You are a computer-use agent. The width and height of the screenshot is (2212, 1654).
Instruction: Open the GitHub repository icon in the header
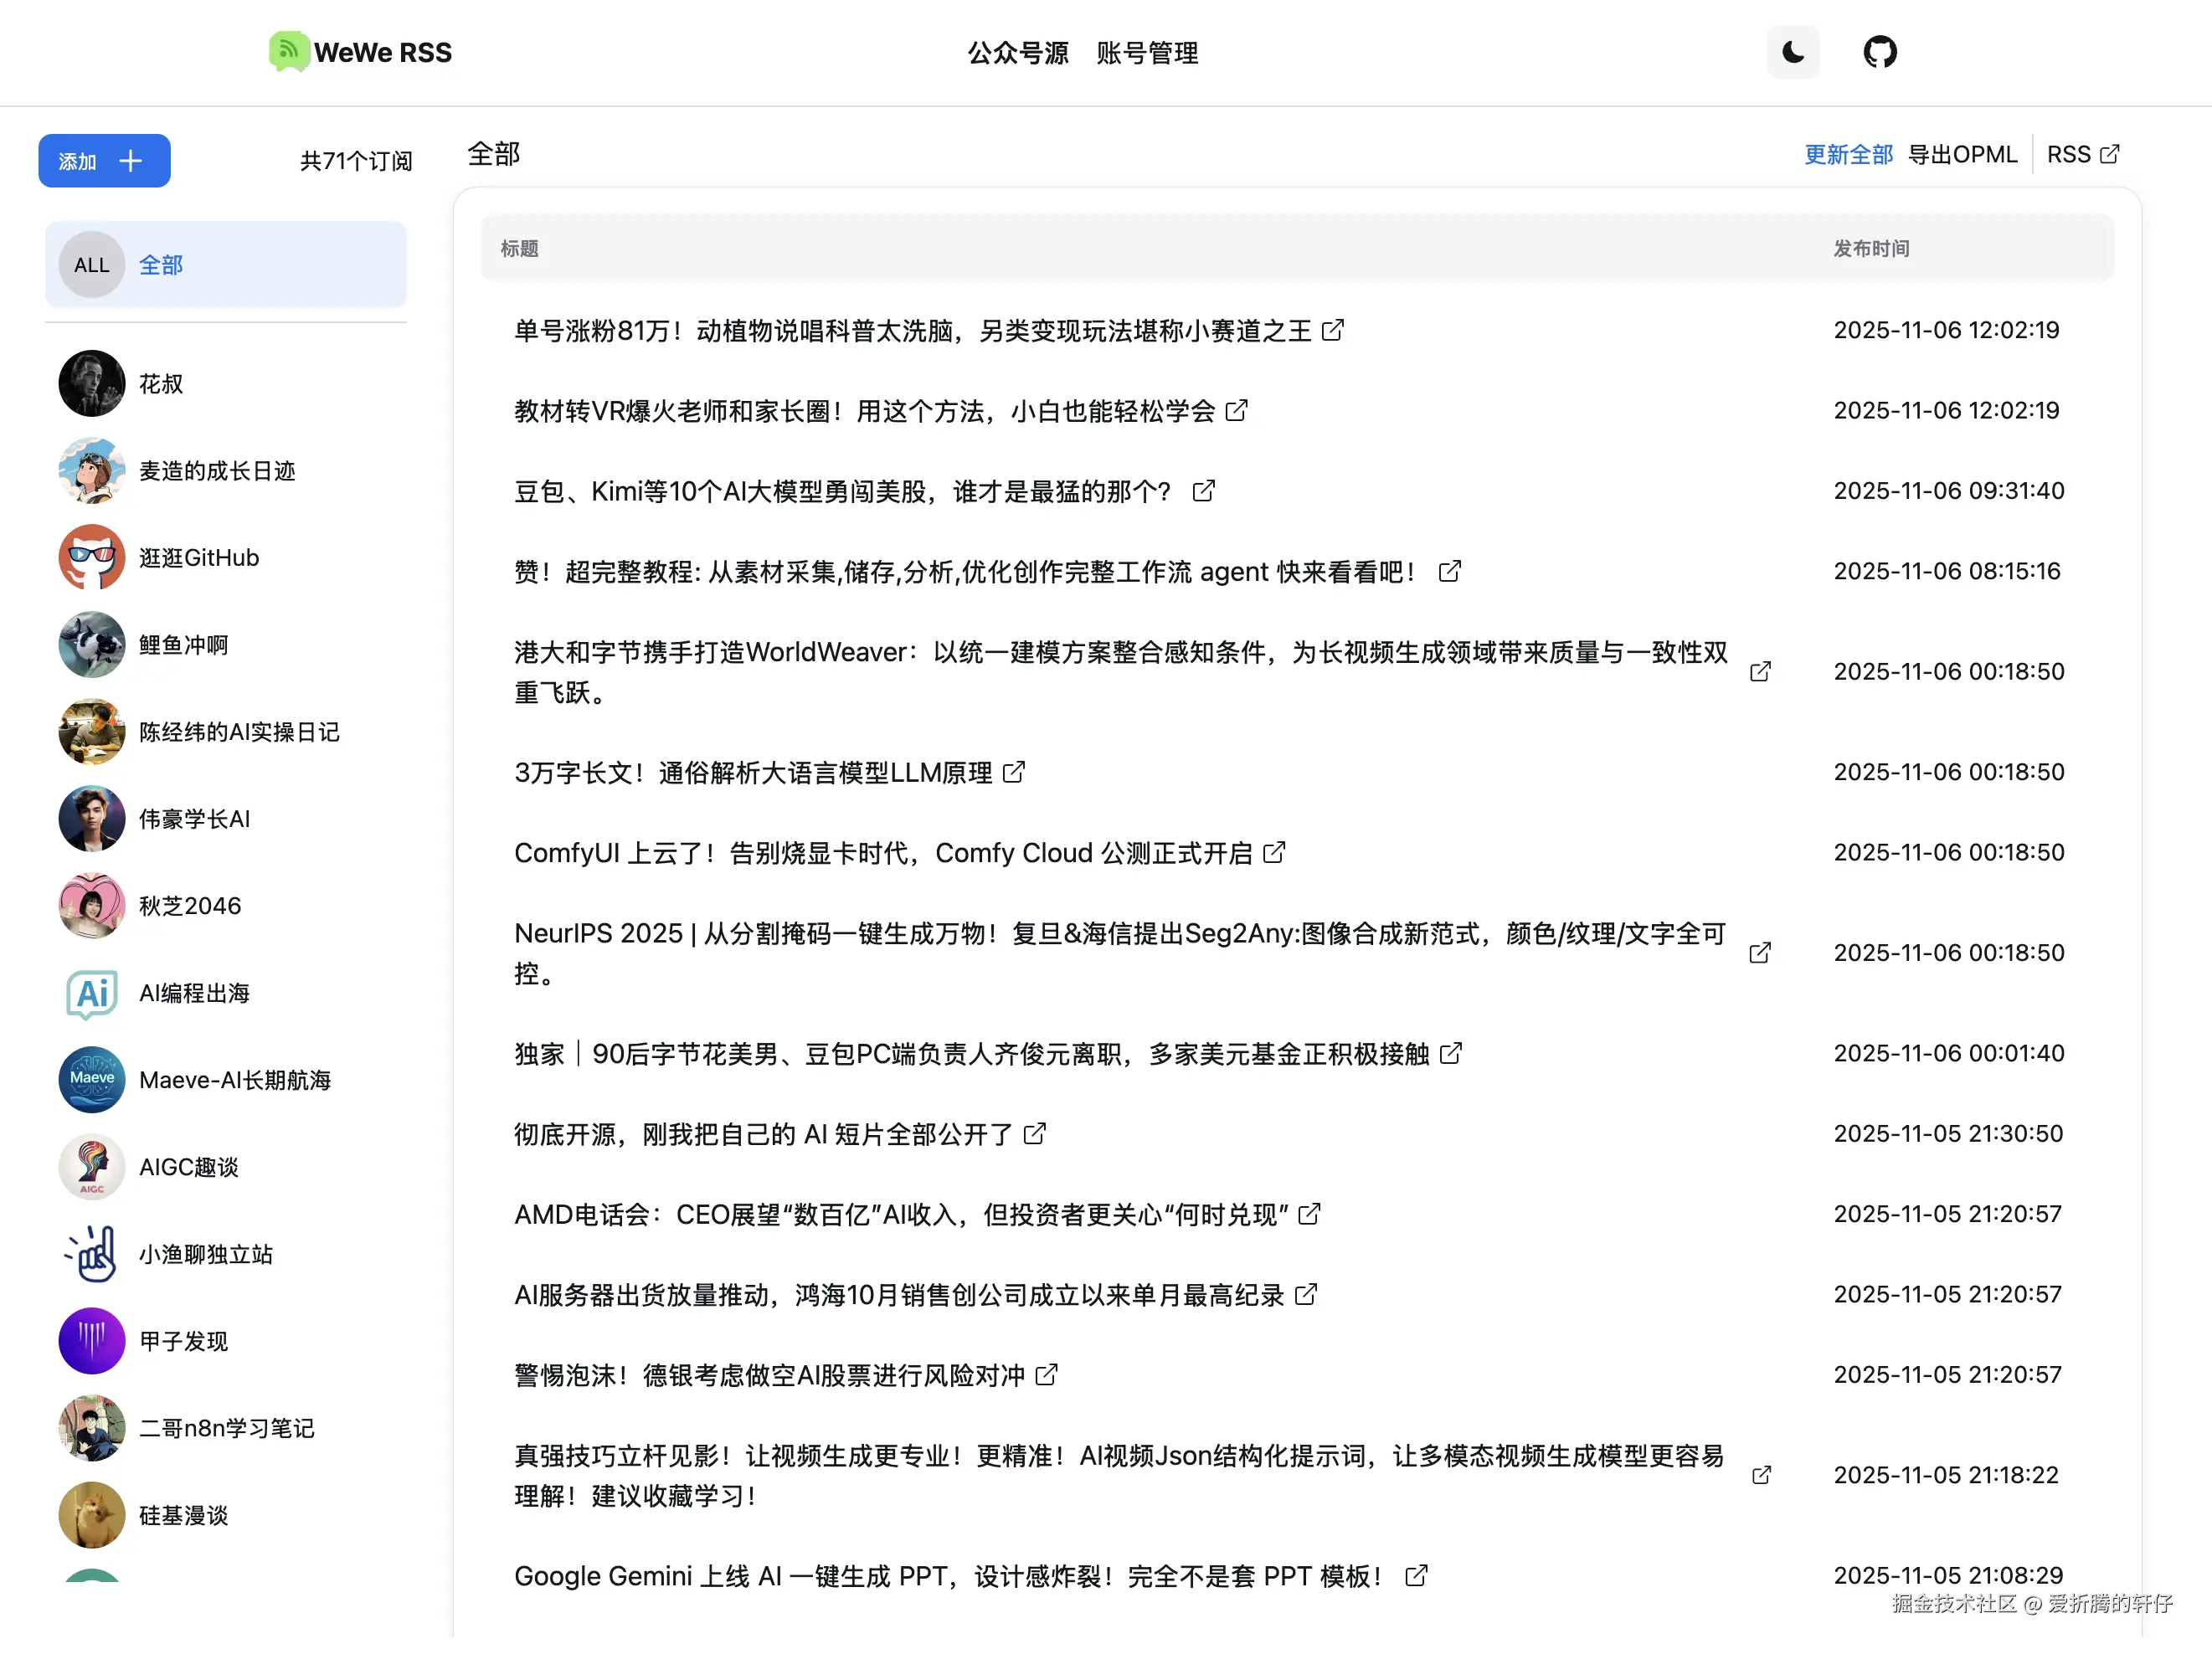1880,52
